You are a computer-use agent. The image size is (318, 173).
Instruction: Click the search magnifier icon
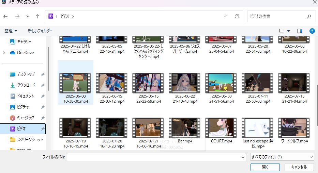point(309,16)
